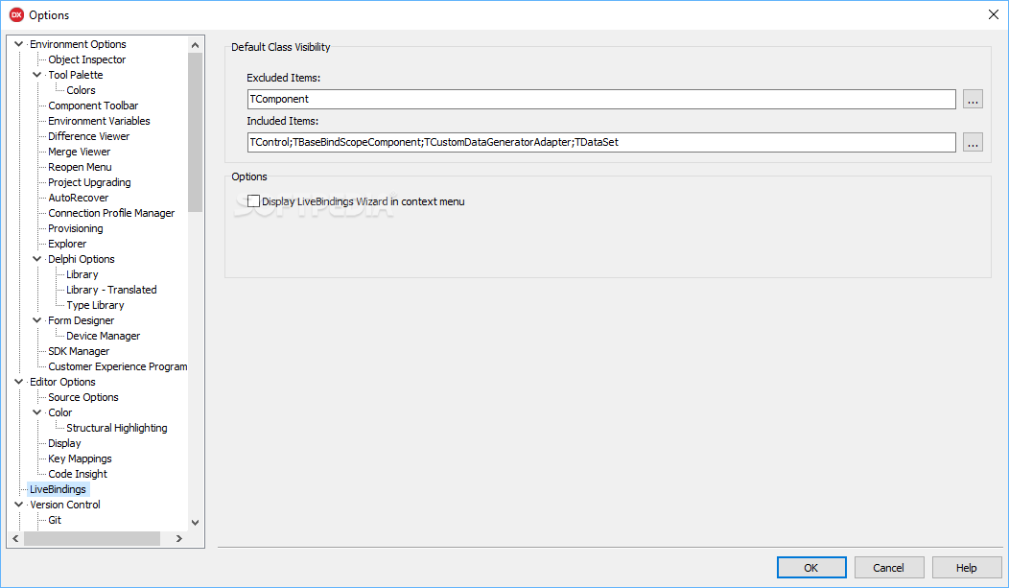Select Connection Profile Manager
The image size is (1009, 588).
tap(111, 213)
